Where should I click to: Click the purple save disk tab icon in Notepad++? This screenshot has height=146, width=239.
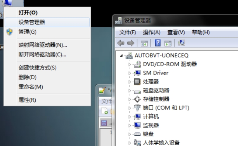point(104,123)
